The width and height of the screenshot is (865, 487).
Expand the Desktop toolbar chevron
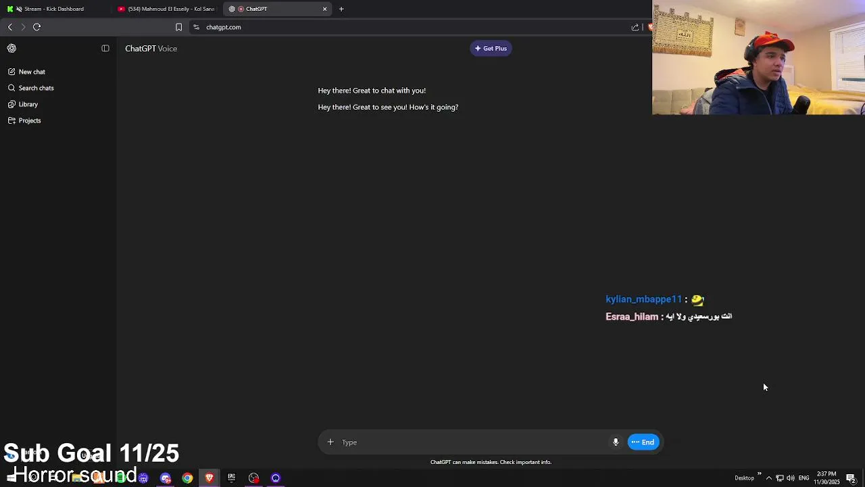pyautogui.click(x=759, y=473)
